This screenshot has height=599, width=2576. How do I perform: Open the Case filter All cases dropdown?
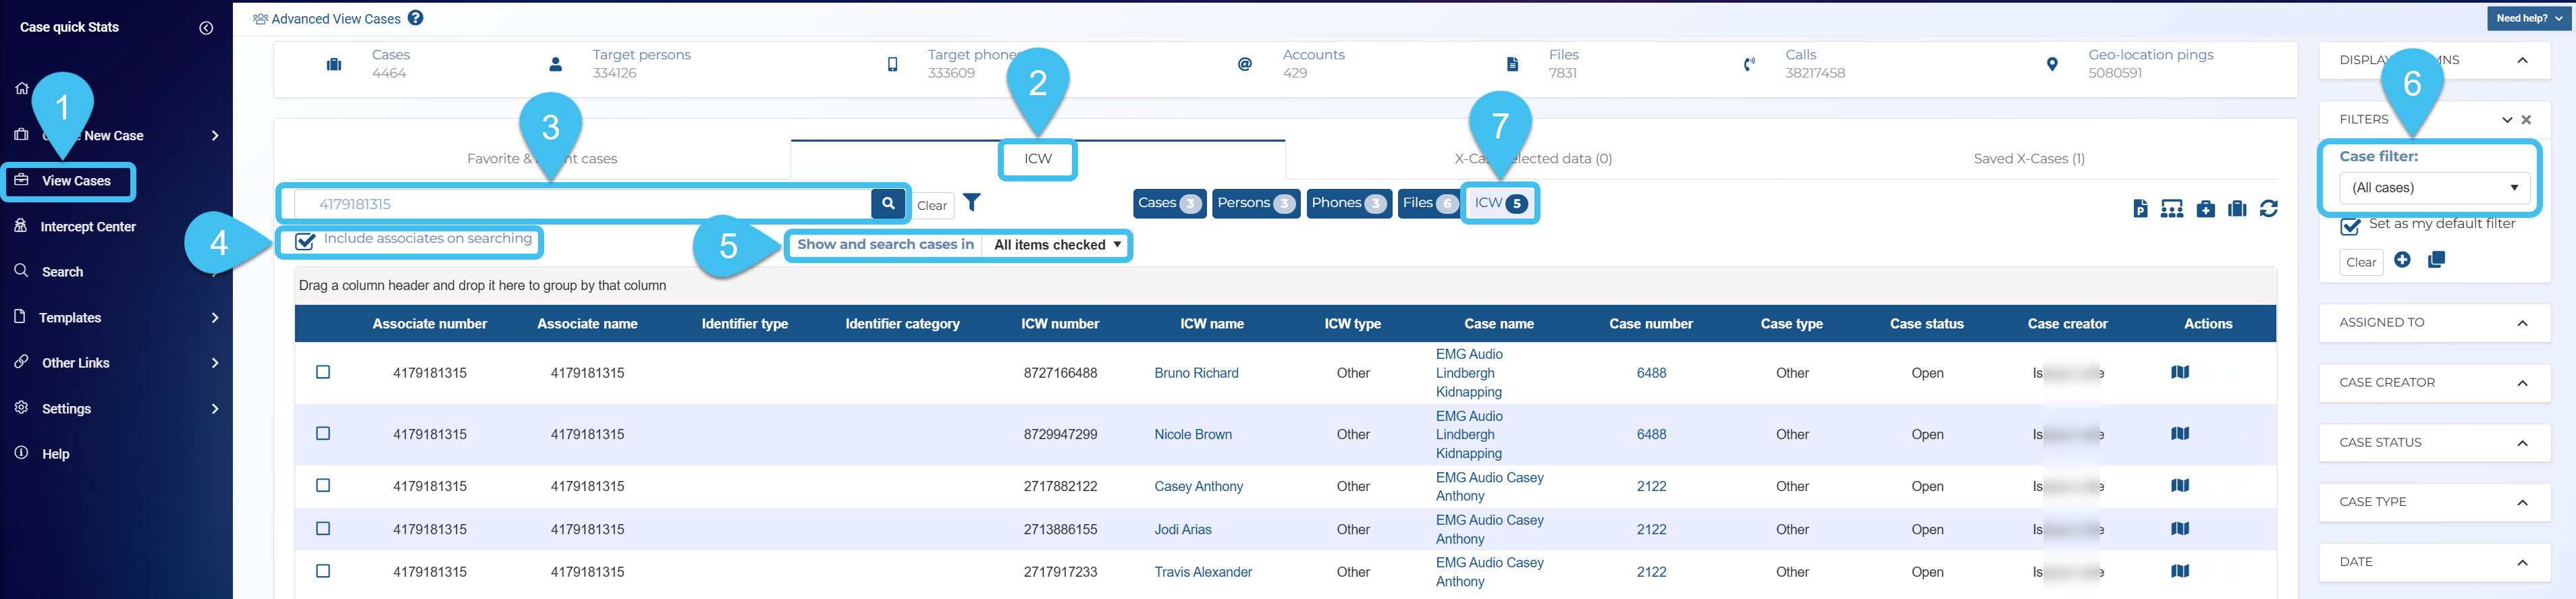tap(2433, 188)
